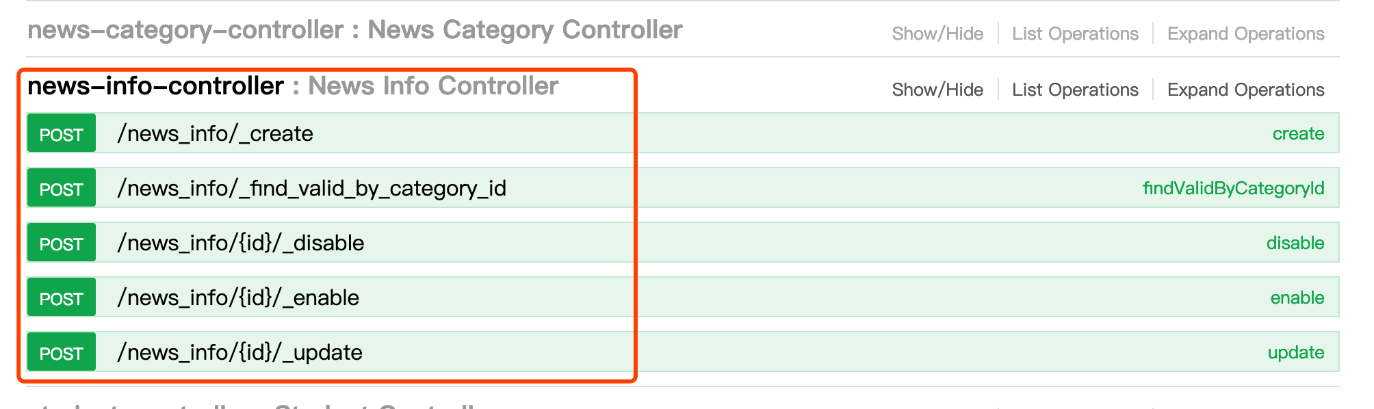Image resolution: width=1374 pixels, height=409 pixels.
Task: Click POST badge for _find_valid_by_category_id endpoint
Action: point(61,189)
